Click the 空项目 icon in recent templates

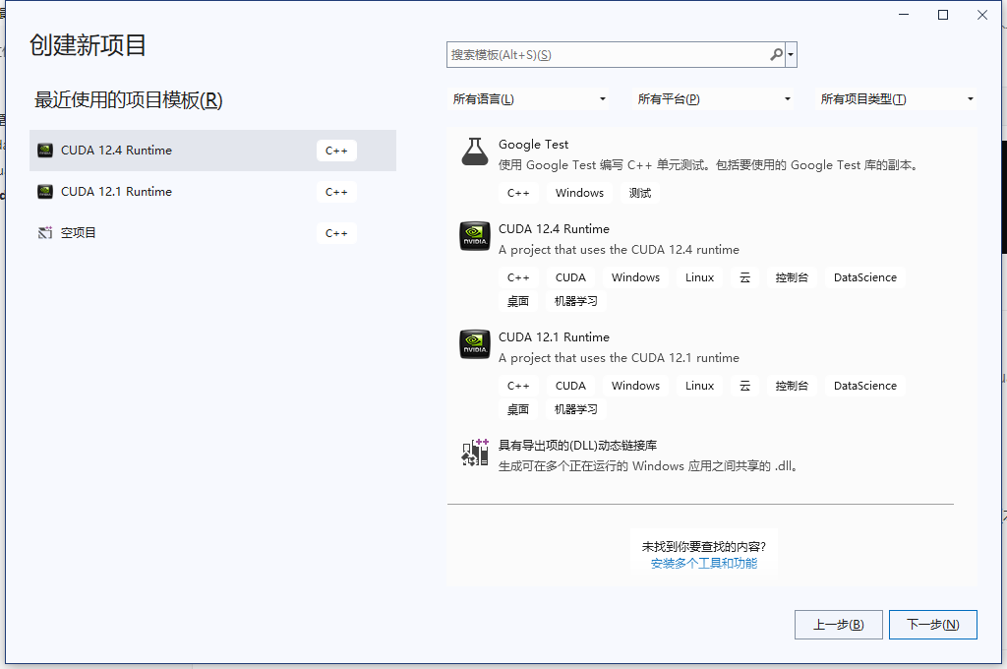45,232
